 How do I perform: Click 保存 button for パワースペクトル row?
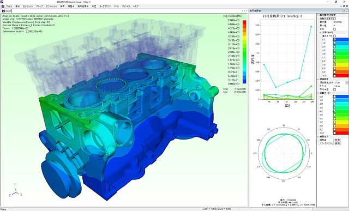(337, 143)
